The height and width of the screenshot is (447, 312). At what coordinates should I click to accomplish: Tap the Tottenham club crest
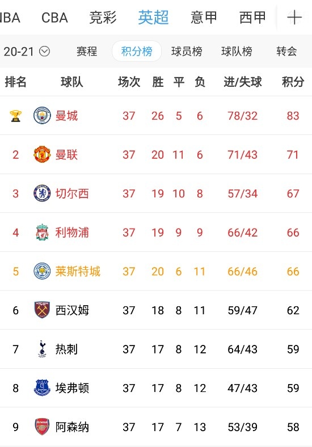tap(42, 349)
